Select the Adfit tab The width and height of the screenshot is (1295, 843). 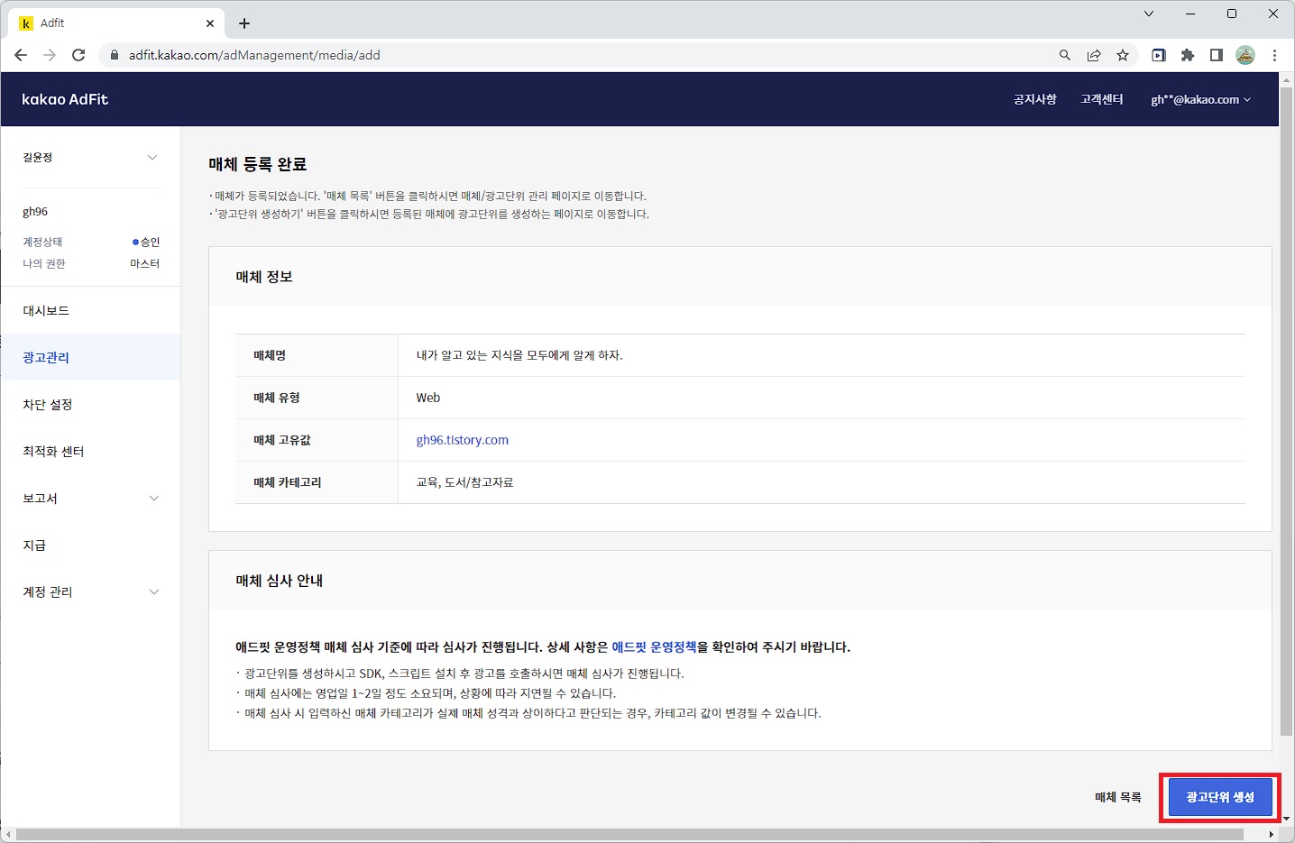pos(117,23)
